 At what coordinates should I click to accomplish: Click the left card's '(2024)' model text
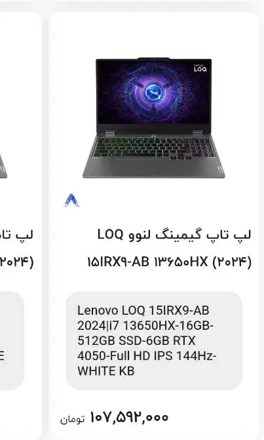click(17, 262)
